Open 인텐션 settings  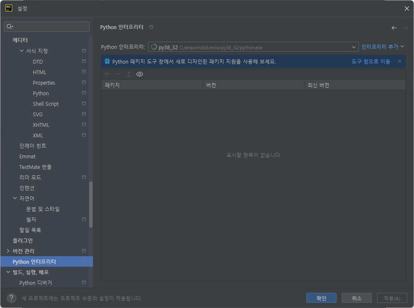point(27,188)
